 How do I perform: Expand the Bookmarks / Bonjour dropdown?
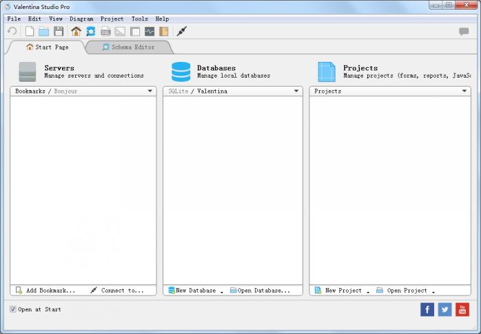(x=150, y=91)
